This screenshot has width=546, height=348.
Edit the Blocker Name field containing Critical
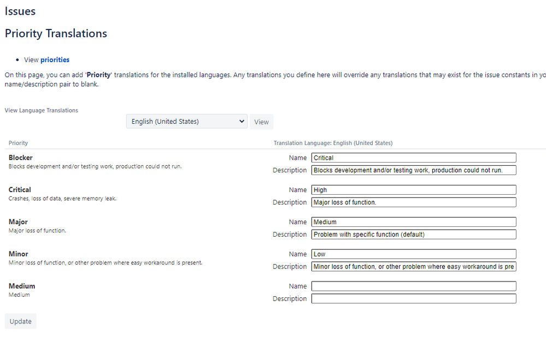tap(414, 158)
